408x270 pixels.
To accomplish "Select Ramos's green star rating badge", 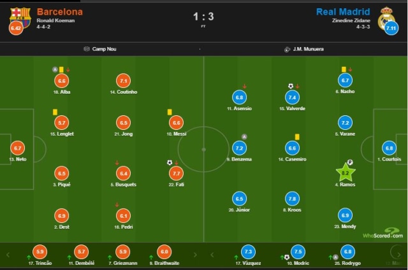I will point(346,173).
